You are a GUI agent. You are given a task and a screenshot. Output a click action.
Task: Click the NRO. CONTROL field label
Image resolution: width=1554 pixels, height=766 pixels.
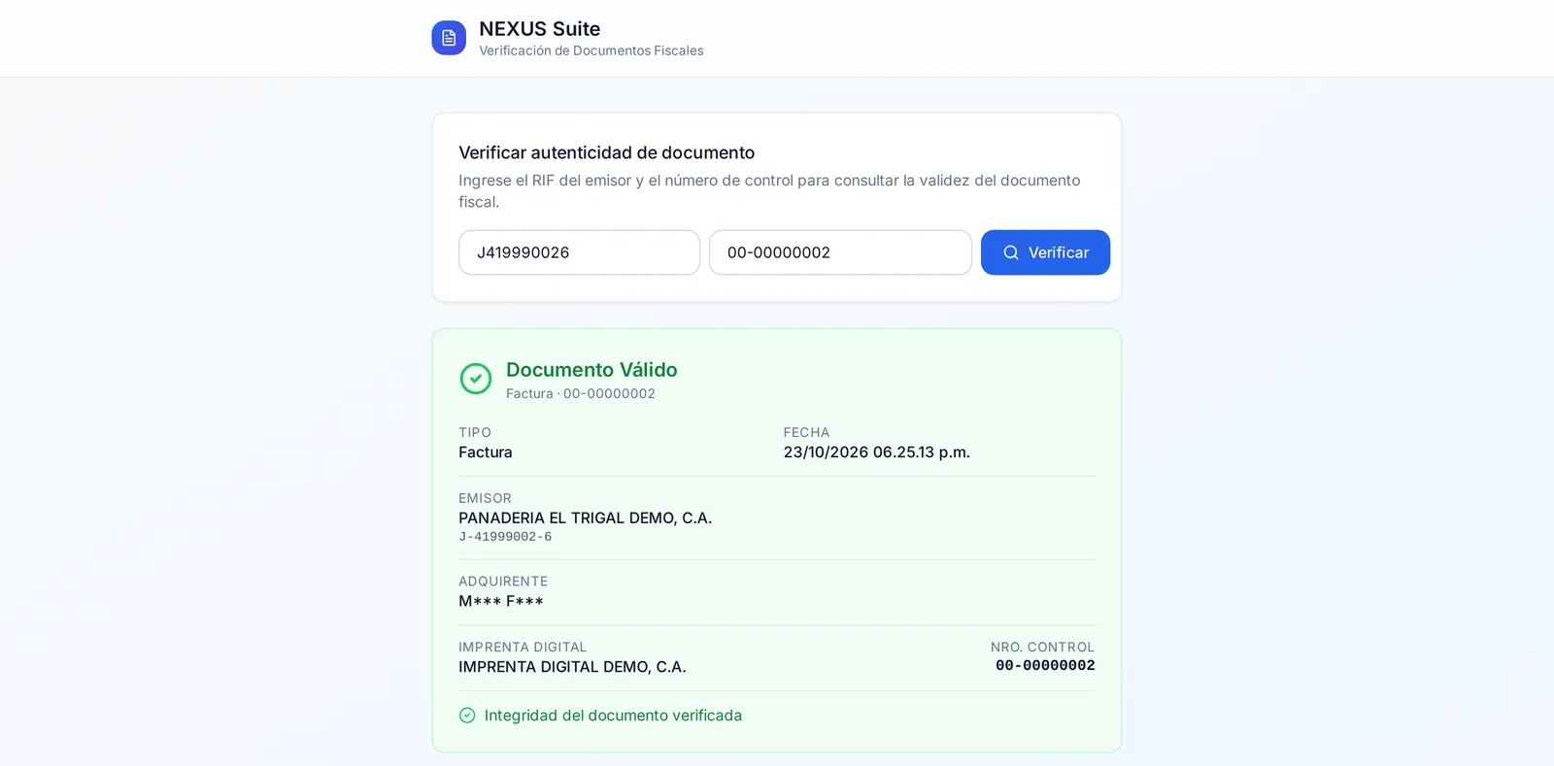1042,648
